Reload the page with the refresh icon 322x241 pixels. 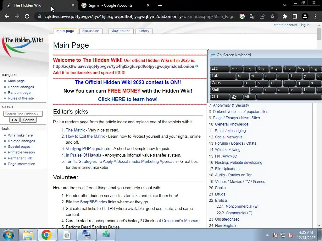27,16
